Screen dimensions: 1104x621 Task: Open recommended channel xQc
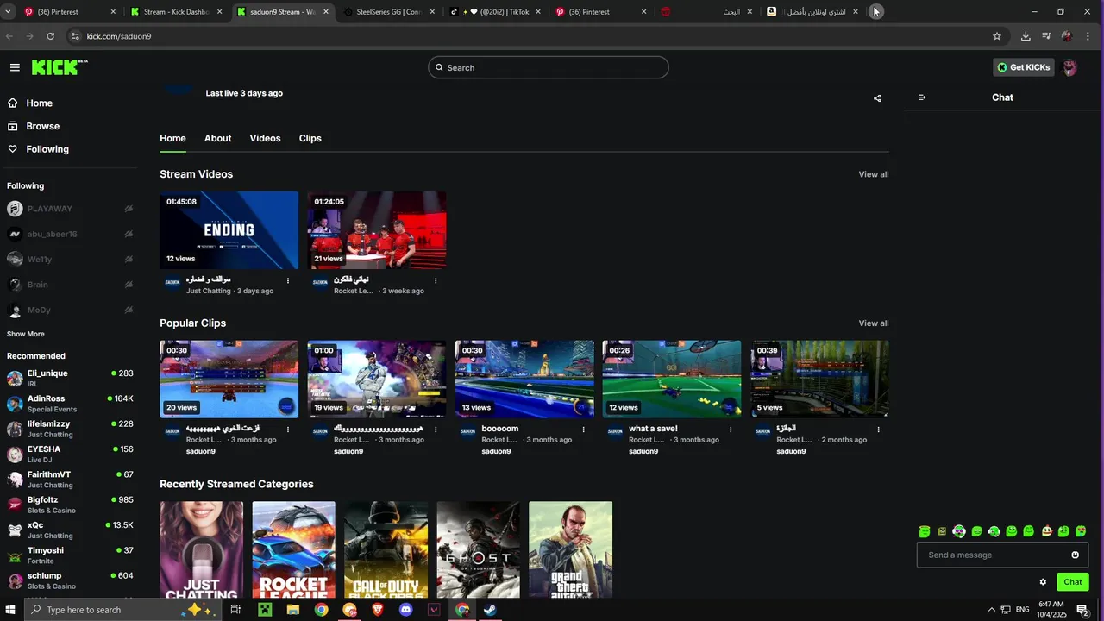pos(69,530)
